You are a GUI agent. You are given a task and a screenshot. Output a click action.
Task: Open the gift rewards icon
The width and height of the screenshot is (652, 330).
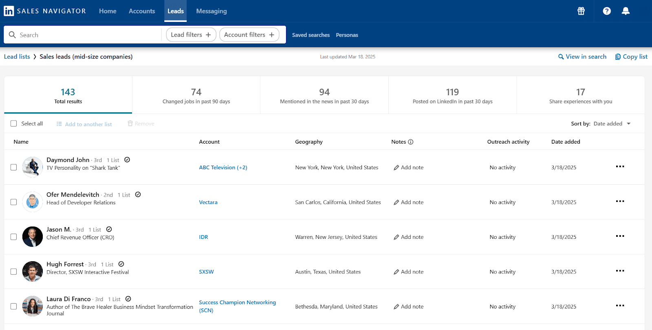[x=581, y=11]
